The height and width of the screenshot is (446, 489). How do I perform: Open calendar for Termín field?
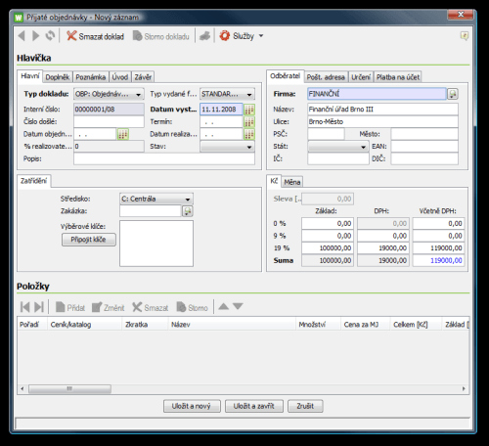point(249,122)
